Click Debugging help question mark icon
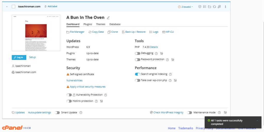 point(156,54)
